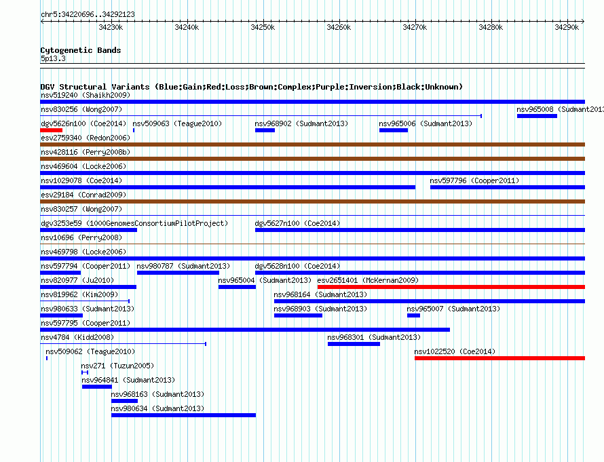The image size is (604, 462).
Task: Open dgv5626n100 (Coe2014) label
Action: pyautogui.click(x=83, y=123)
